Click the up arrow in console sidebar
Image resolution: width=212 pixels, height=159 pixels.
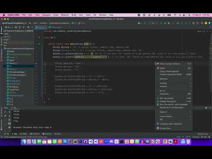9,112
